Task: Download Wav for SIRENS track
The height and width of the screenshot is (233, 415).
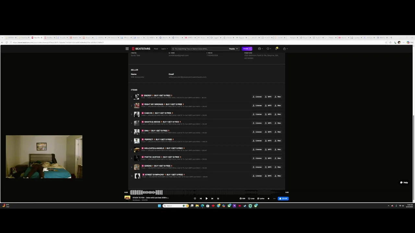Action: (278, 167)
